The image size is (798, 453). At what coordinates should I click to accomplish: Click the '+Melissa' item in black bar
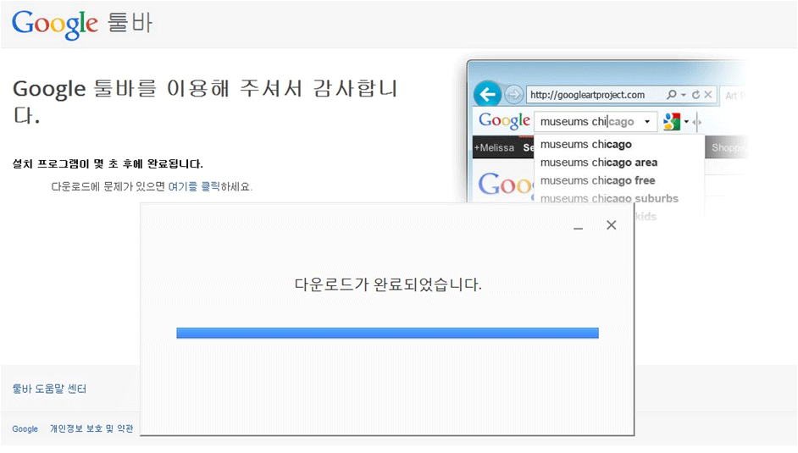tap(494, 148)
